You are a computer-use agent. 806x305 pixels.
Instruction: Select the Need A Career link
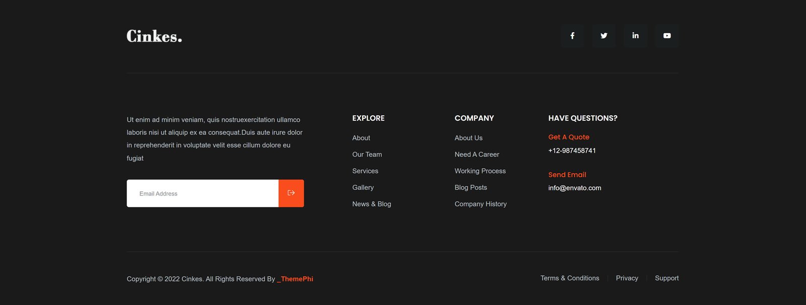pyautogui.click(x=477, y=155)
